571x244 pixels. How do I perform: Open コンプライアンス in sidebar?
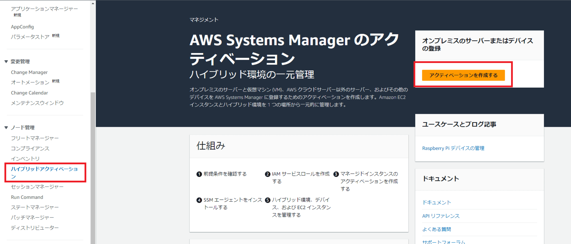(x=30, y=149)
